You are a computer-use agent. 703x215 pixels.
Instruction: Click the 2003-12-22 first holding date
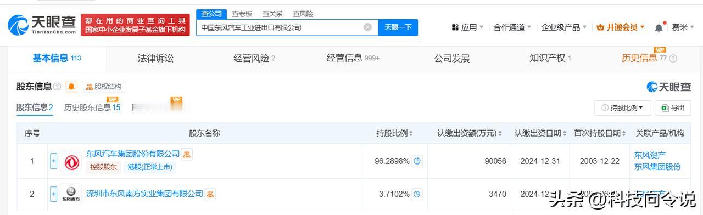pyautogui.click(x=600, y=161)
